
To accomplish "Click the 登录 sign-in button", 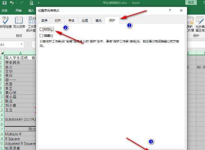I will pyautogui.click(x=191, y=3).
